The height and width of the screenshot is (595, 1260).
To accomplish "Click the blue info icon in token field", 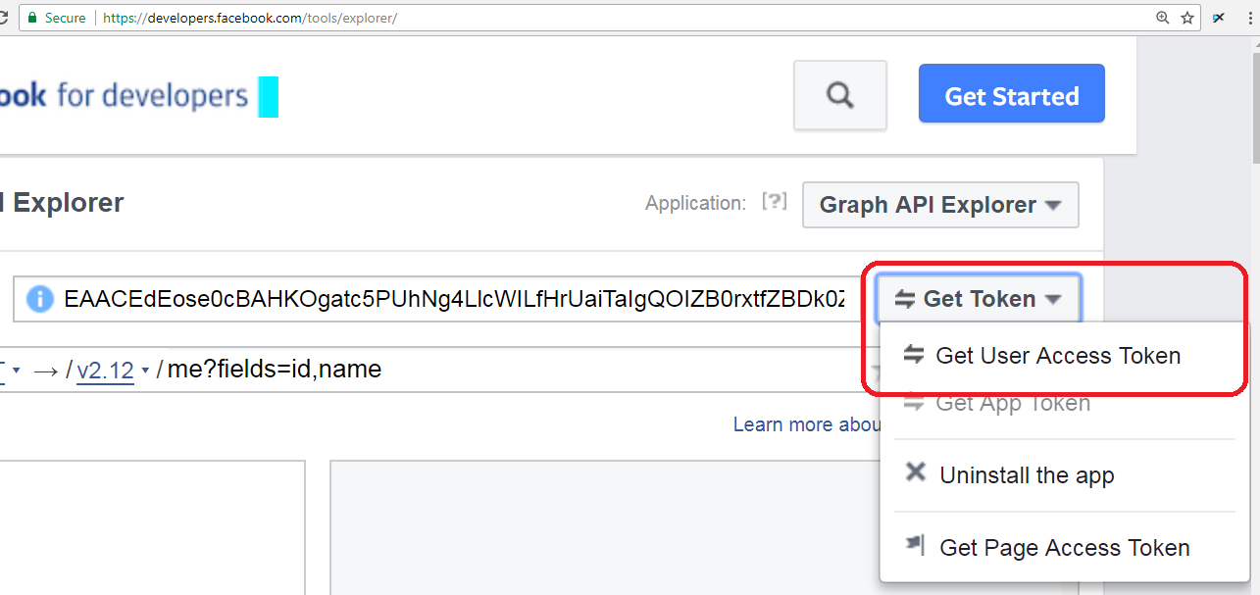I will pyautogui.click(x=39, y=299).
